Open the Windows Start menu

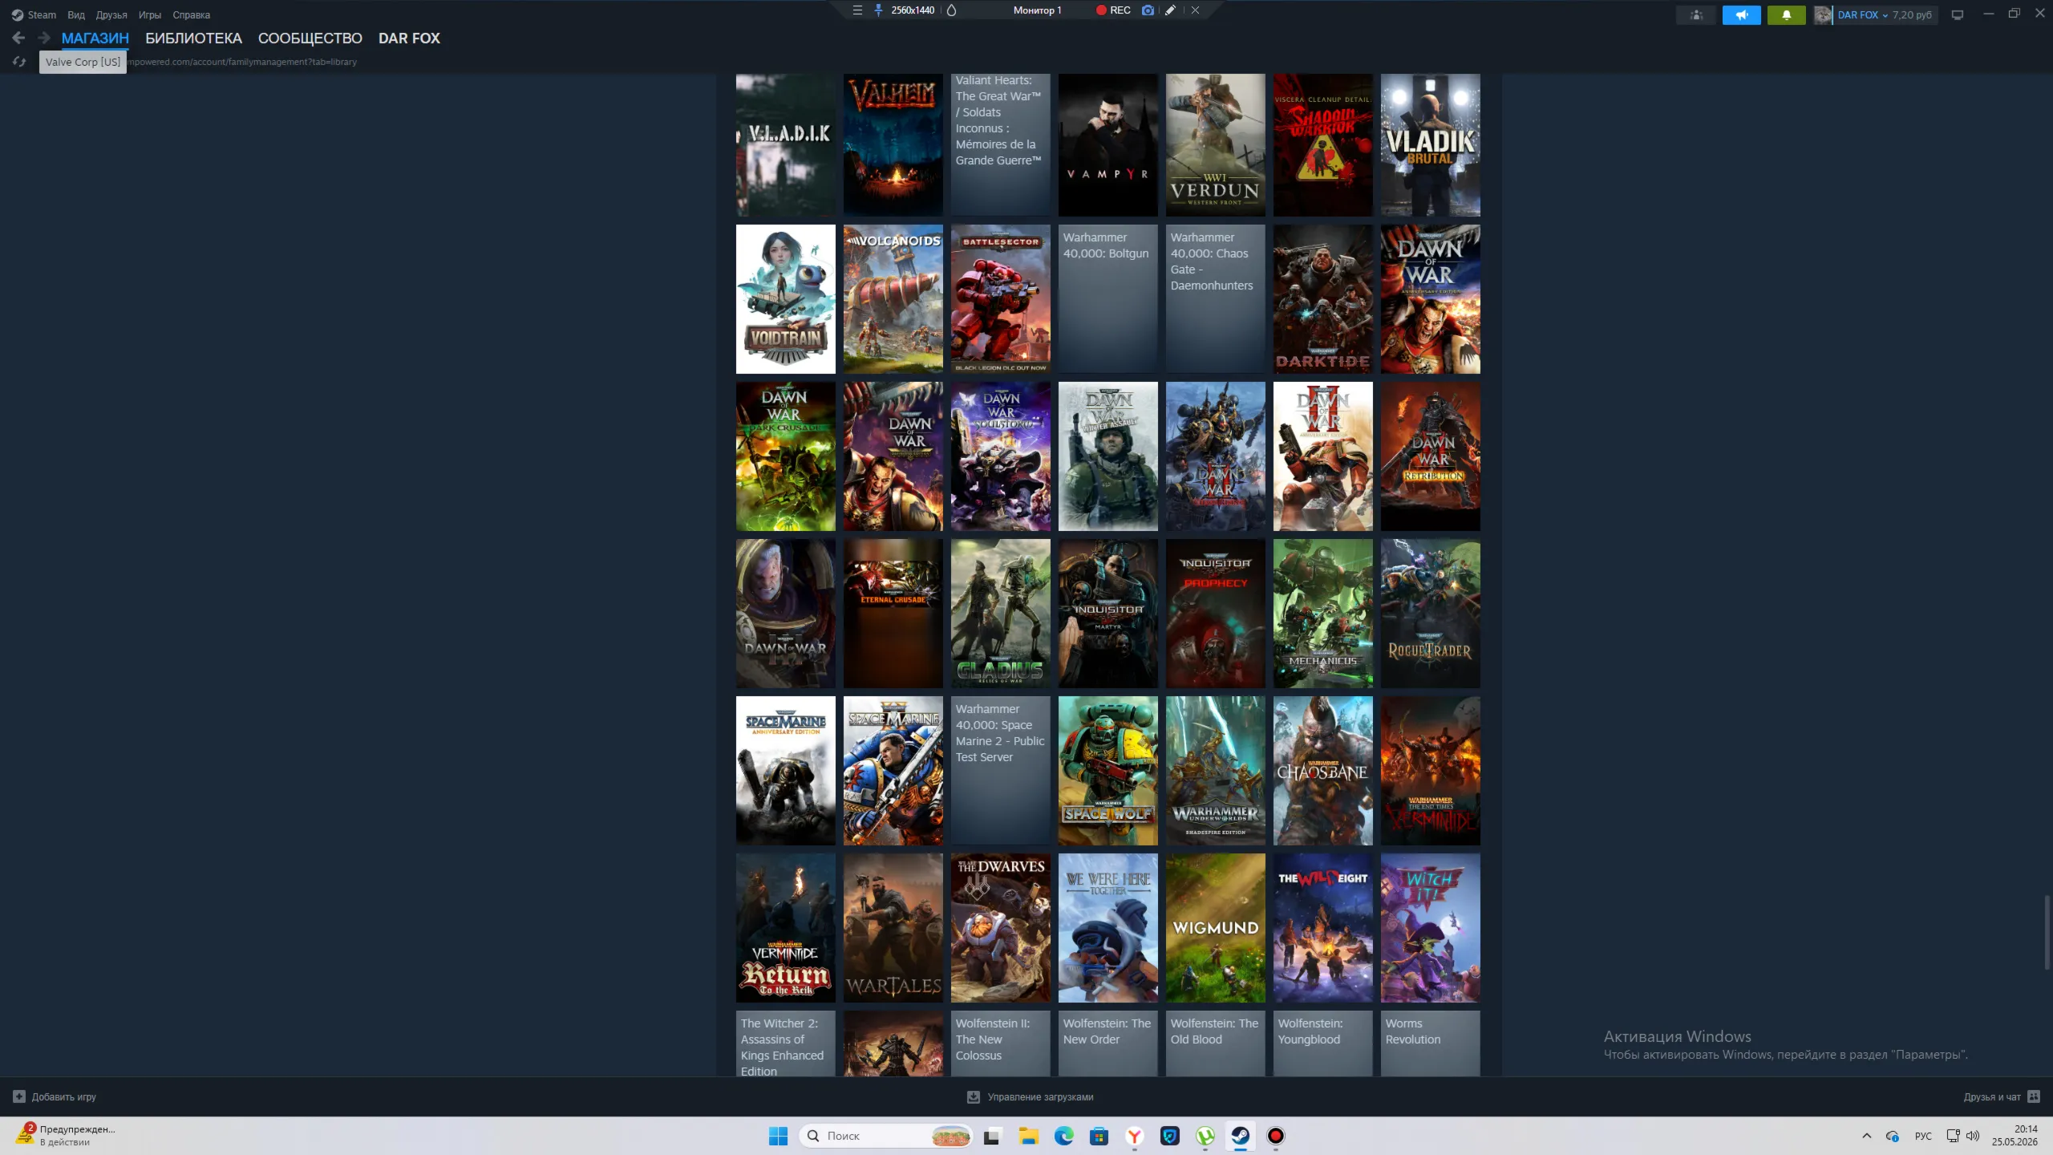pyautogui.click(x=778, y=1136)
